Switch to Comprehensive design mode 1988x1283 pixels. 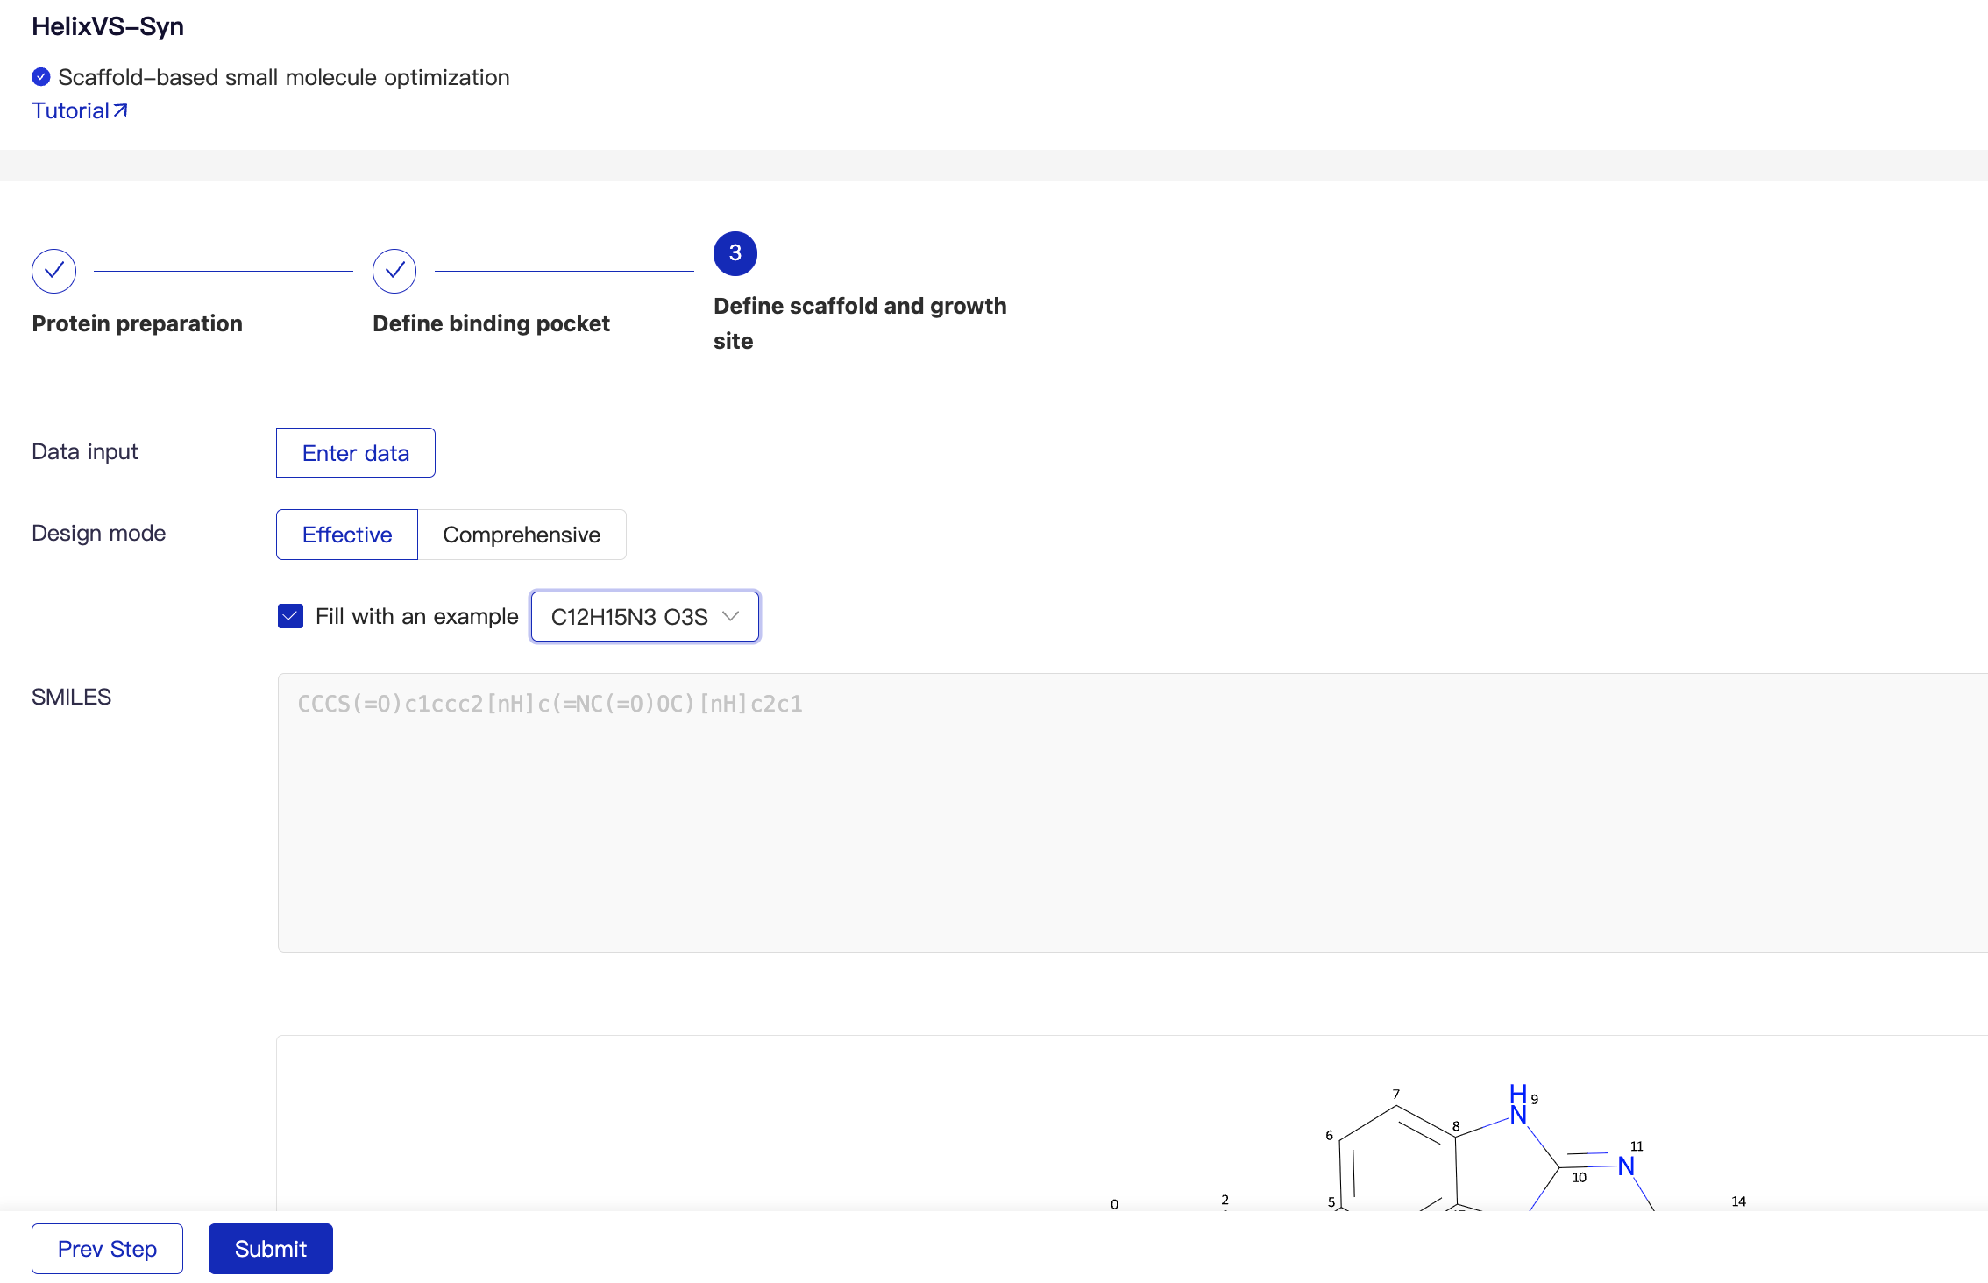click(522, 535)
